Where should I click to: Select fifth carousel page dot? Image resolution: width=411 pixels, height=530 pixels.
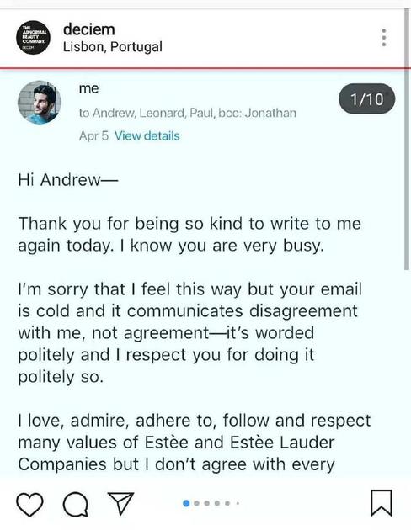click(x=227, y=503)
